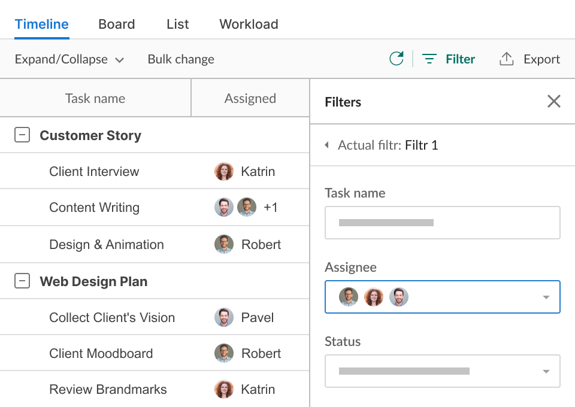Screen dimensions: 575x407
Task: Select the Client Moodboard task
Action: 101,353
